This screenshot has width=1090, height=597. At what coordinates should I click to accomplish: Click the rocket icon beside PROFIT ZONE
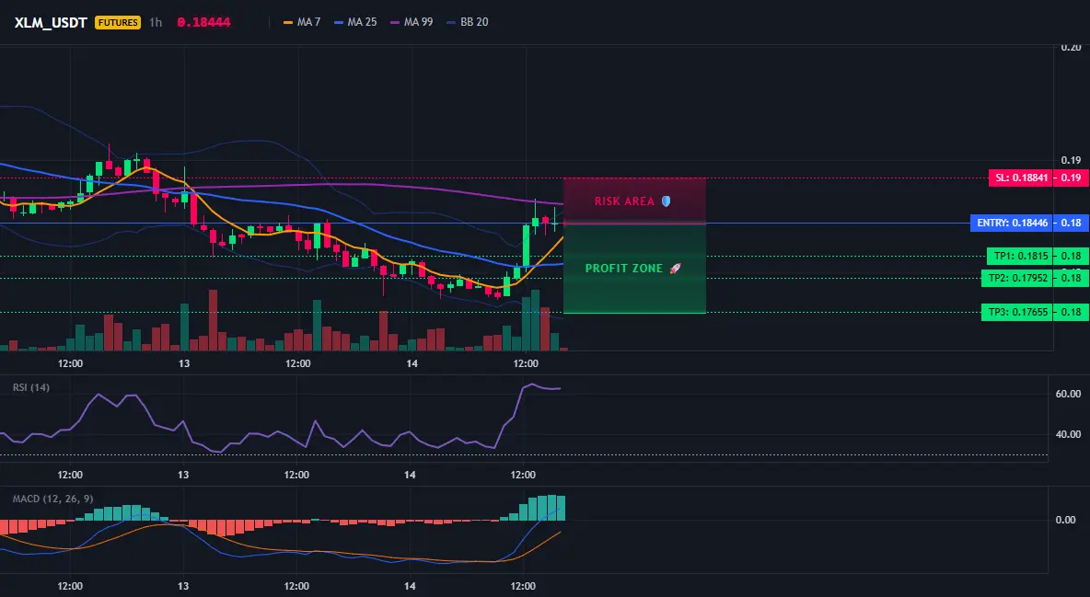tap(675, 269)
